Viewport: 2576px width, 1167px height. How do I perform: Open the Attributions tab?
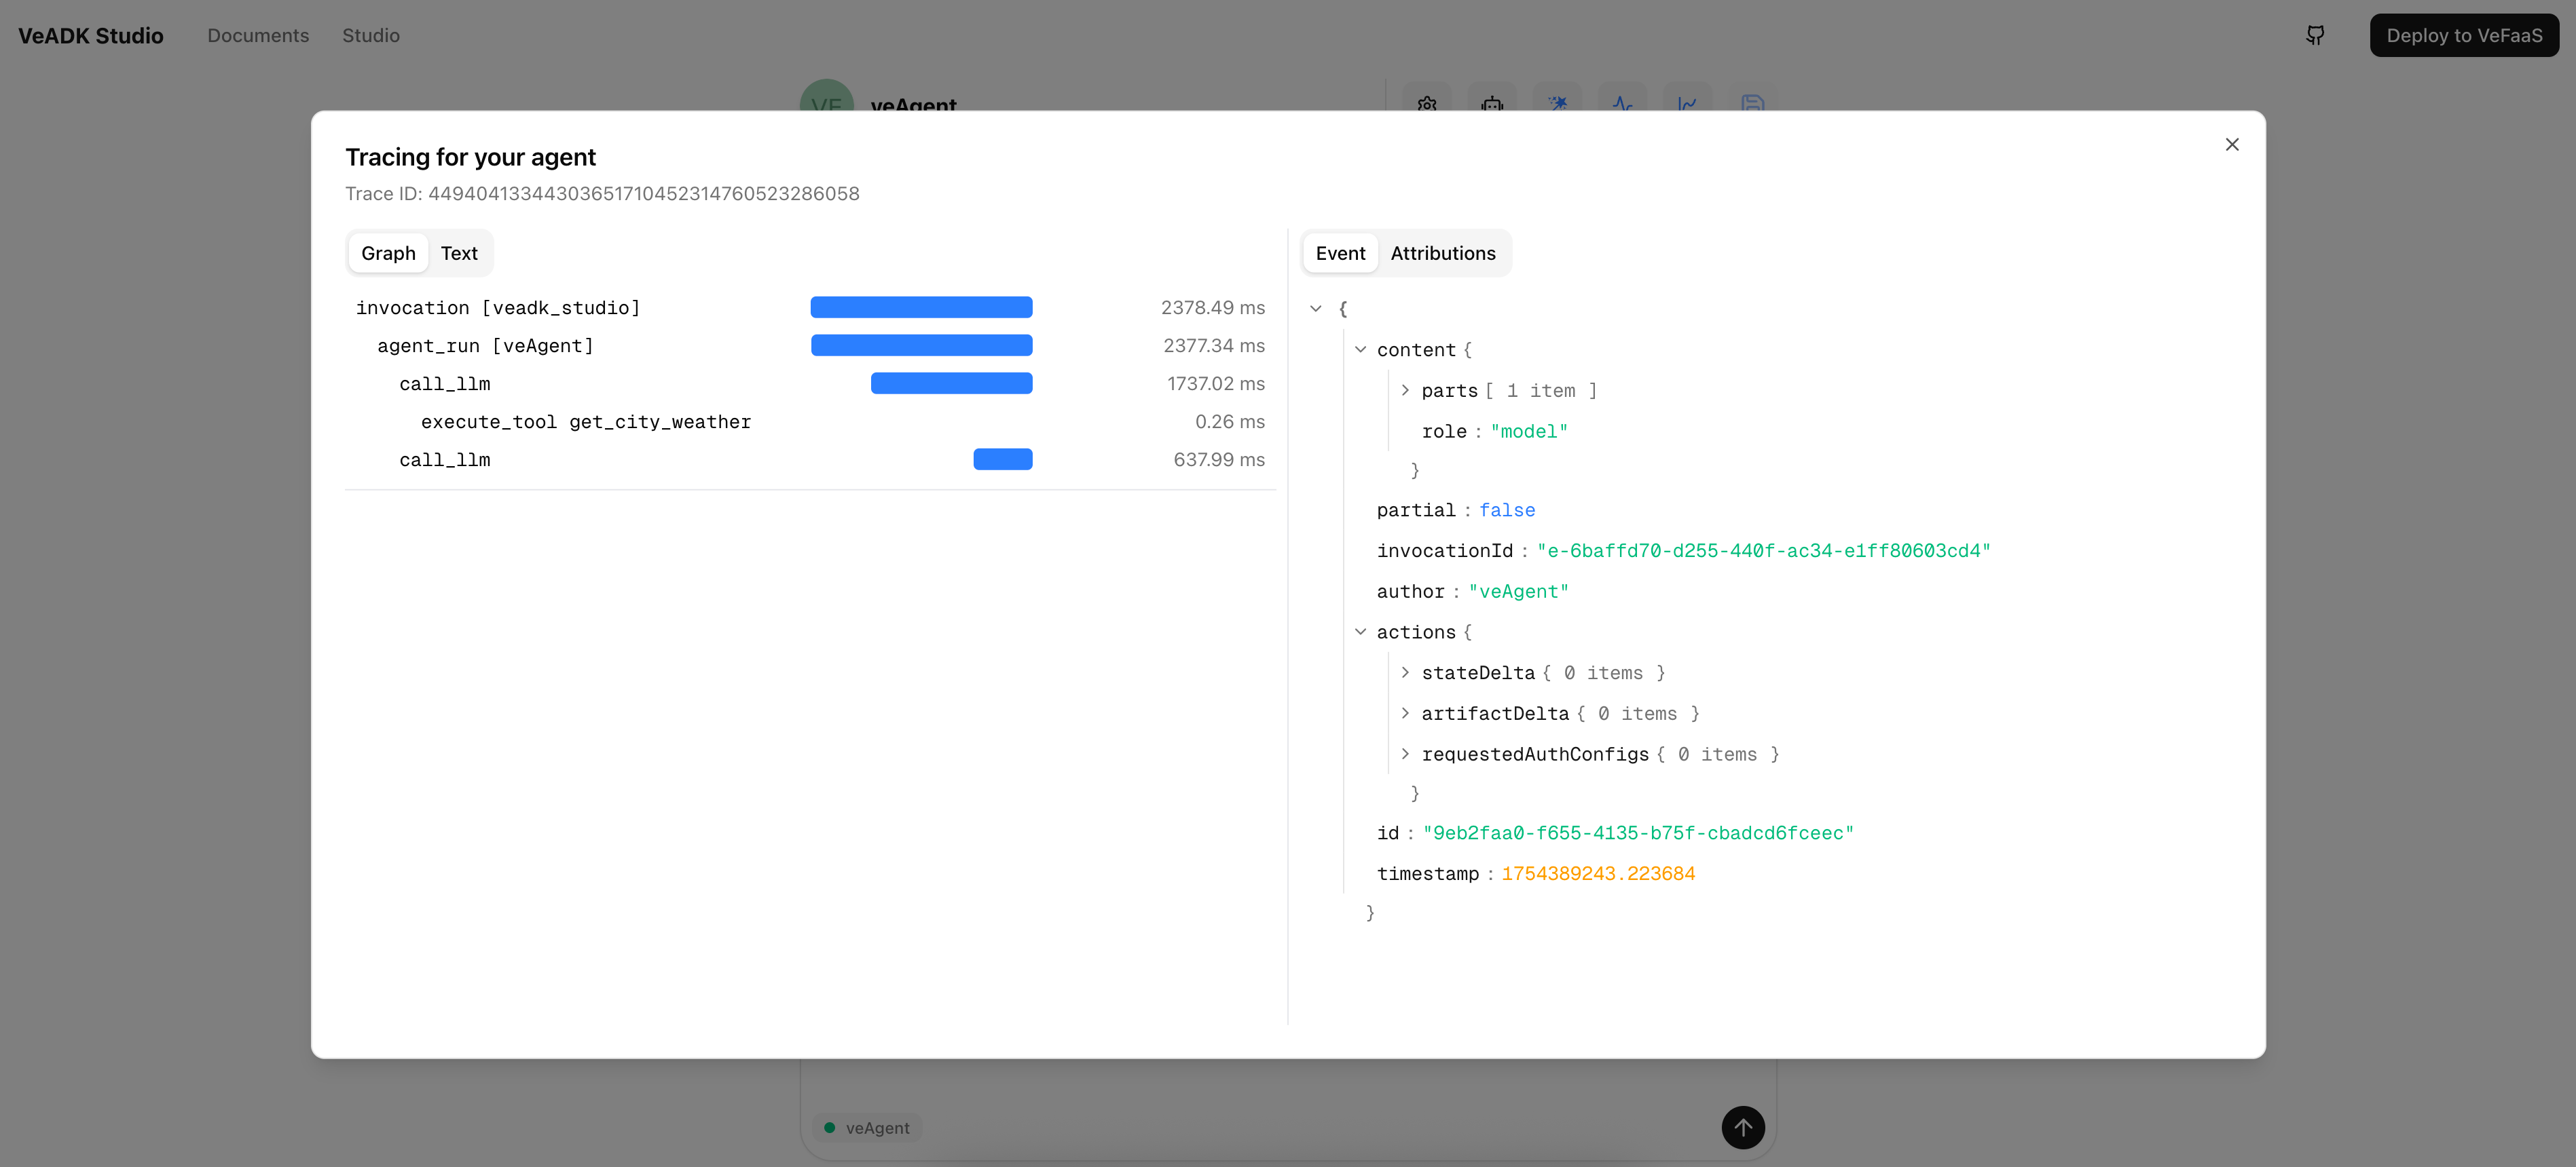[x=1443, y=254]
